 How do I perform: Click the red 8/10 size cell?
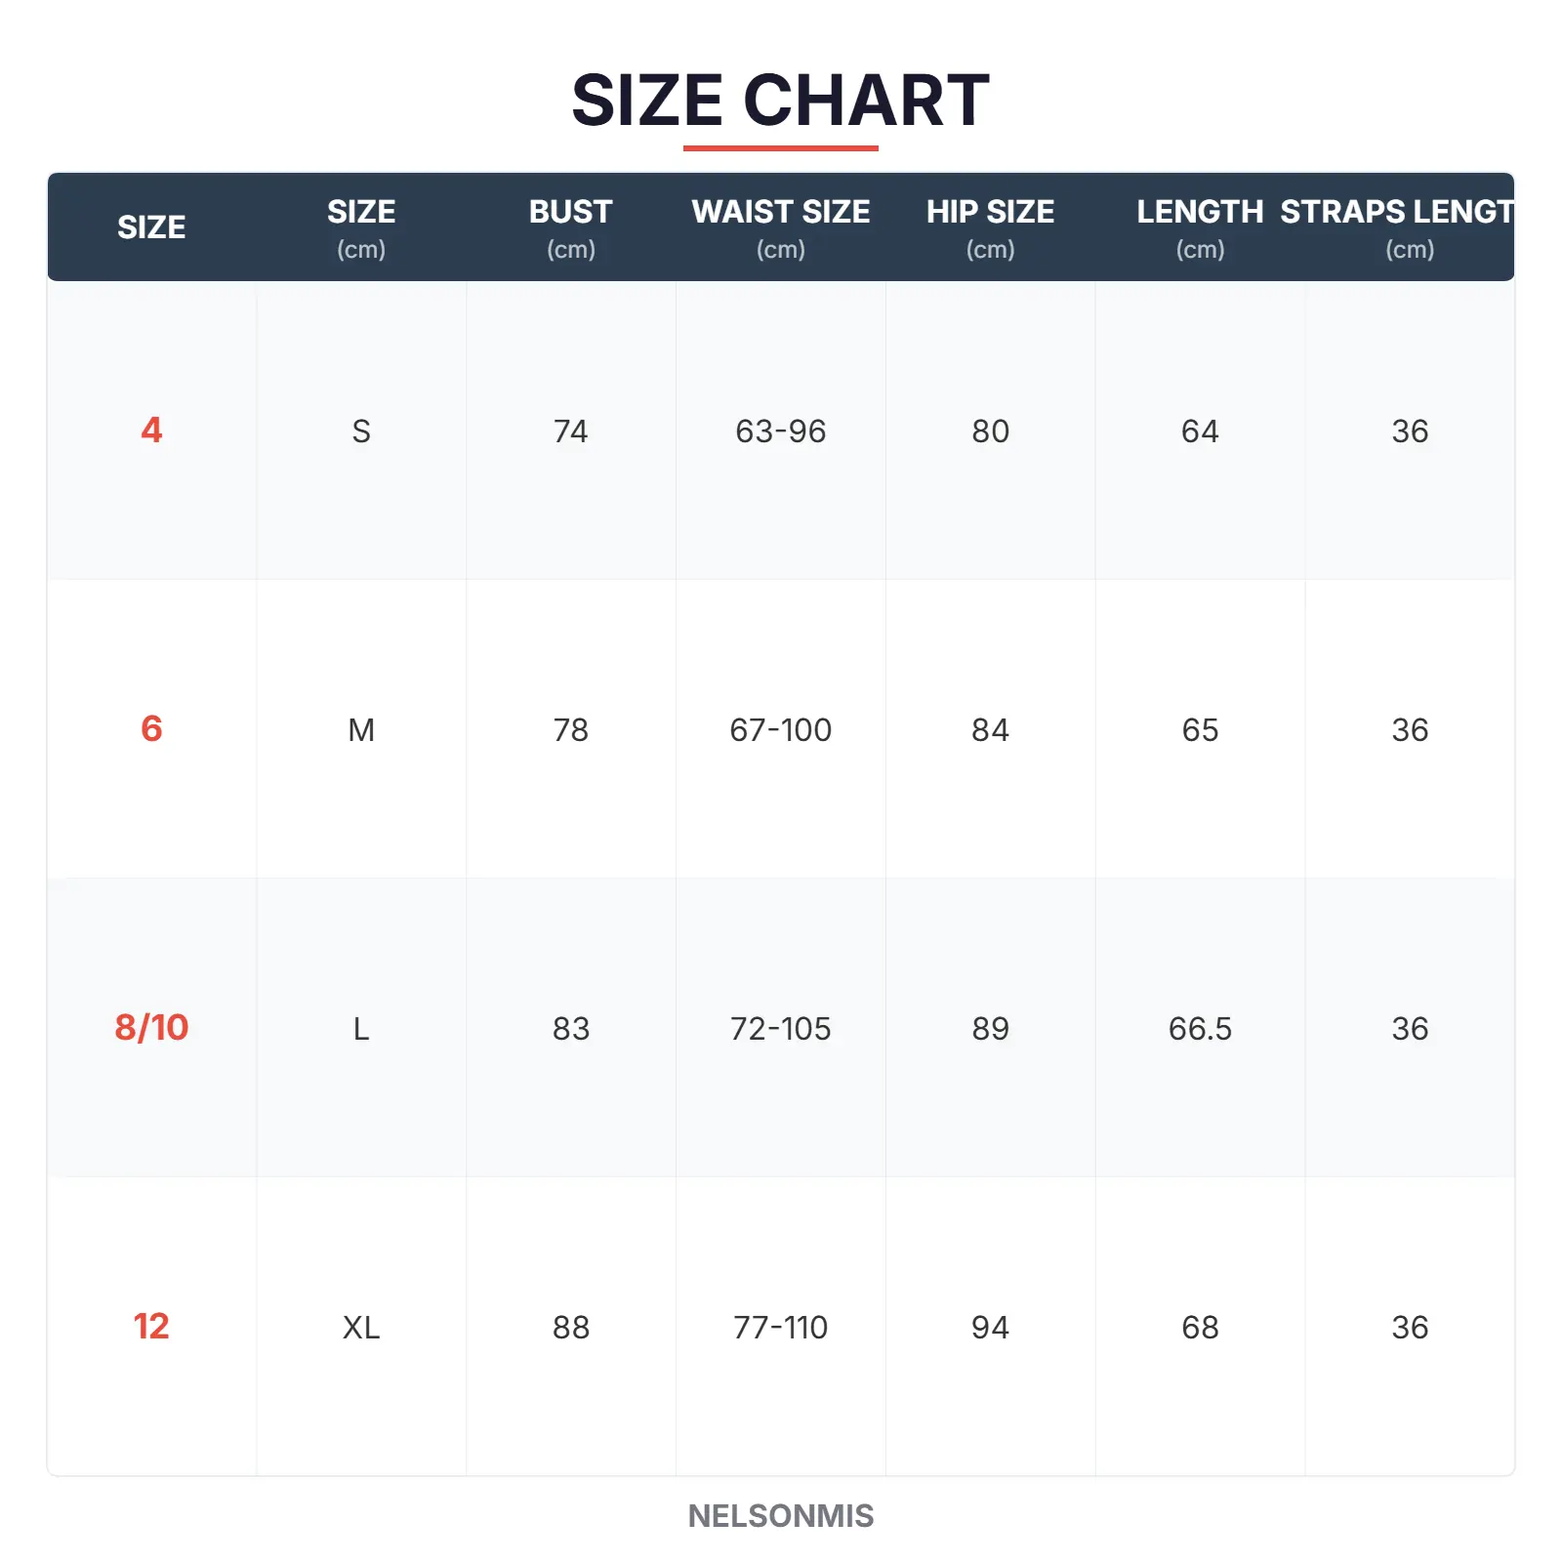click(151, 1028)
